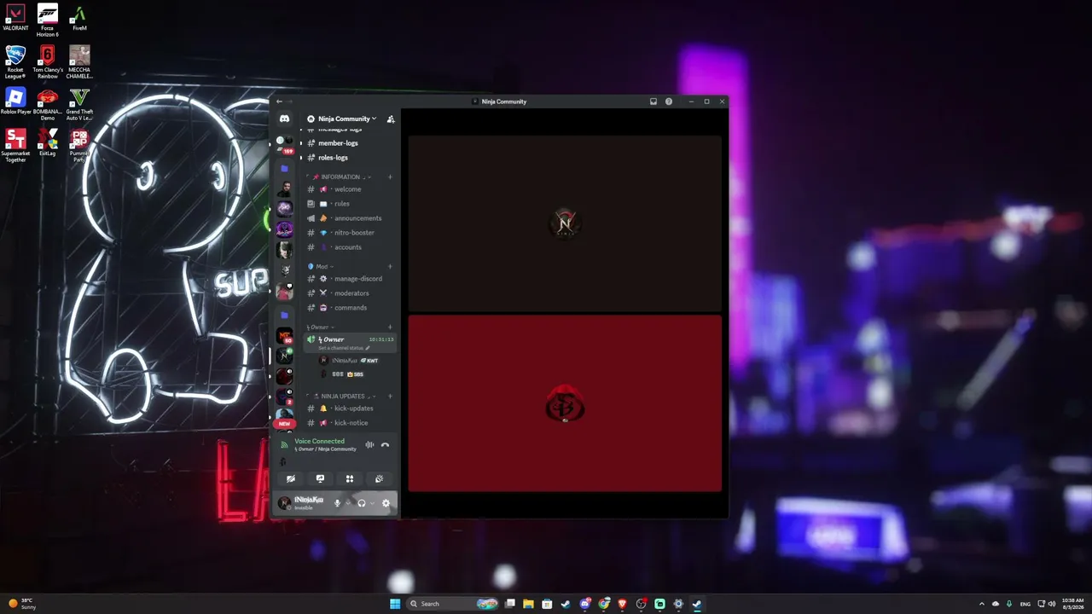
Task: Open the commands channel
Action: pyautogui.click(x=350, y=308)
